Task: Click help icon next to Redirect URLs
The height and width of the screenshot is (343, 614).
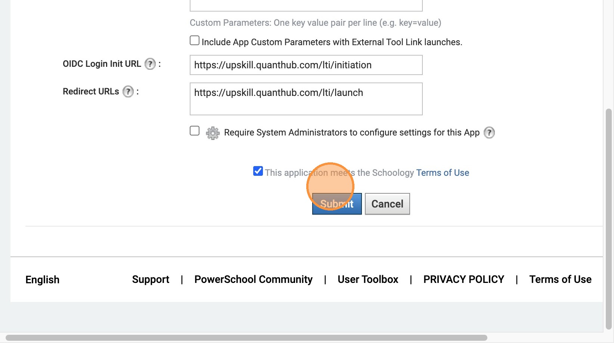Action: (x=128, y=92)
